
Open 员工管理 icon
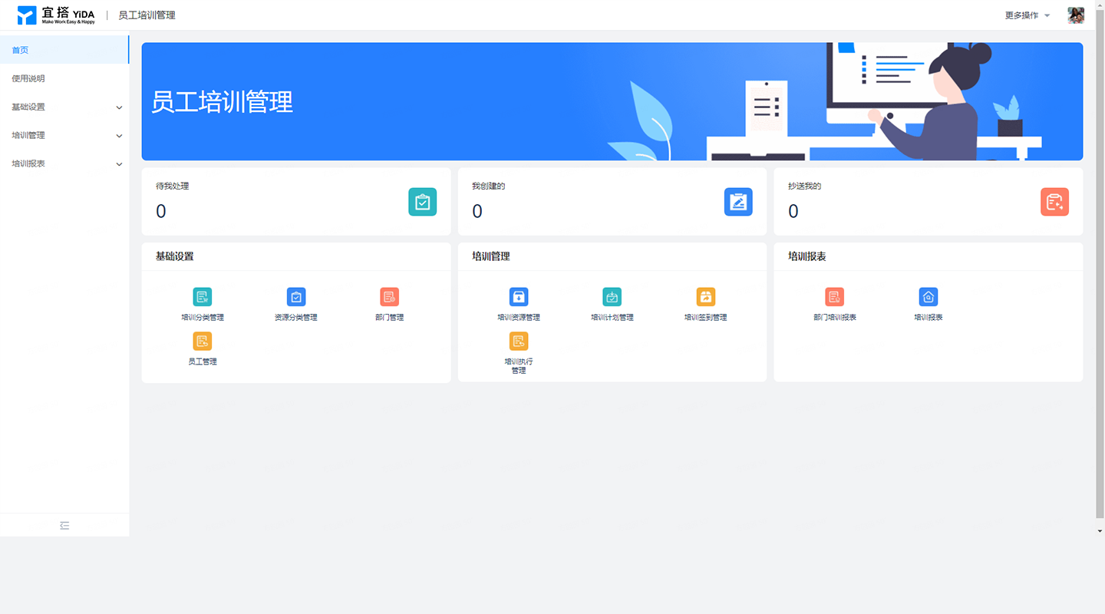pos(203,342)
